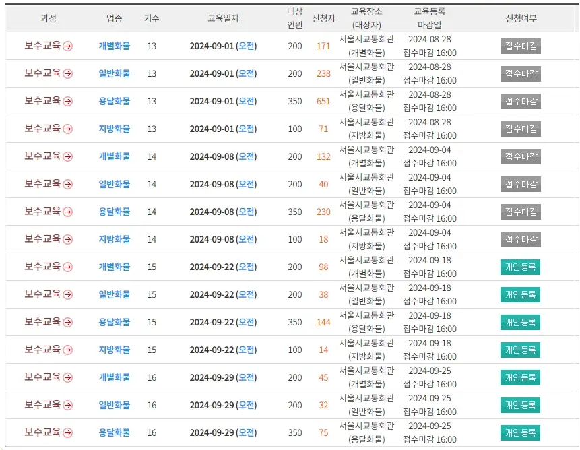The width and height of the screenshot is (580, 450).
Task: Click the arrow icon on the 용달화물 기수 15 row
Action: tap(68, 322)
